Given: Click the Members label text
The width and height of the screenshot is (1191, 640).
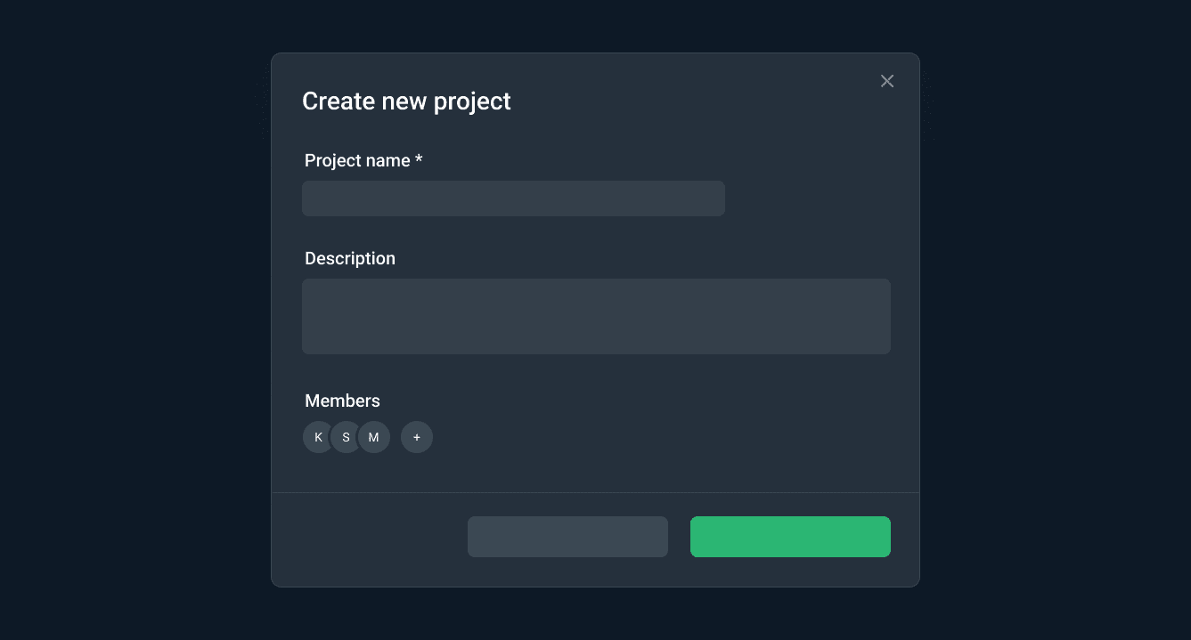Looking at the screenshot, I should coord(342,401).
